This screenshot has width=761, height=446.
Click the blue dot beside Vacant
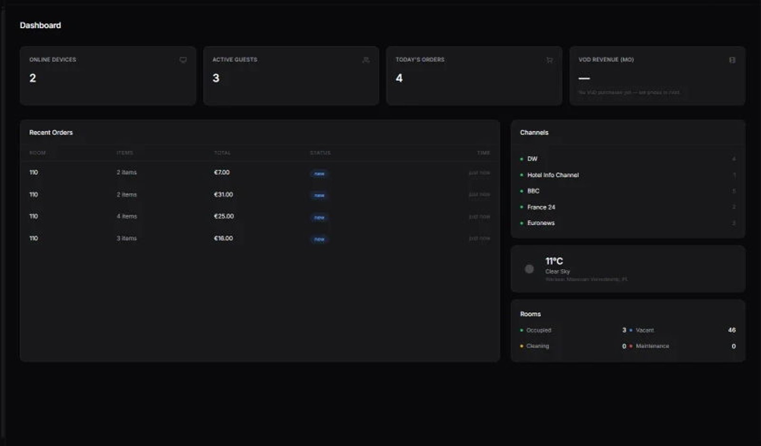click(x=631, y=330)
